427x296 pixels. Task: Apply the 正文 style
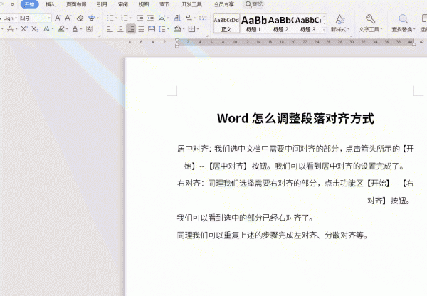(226, 23)
